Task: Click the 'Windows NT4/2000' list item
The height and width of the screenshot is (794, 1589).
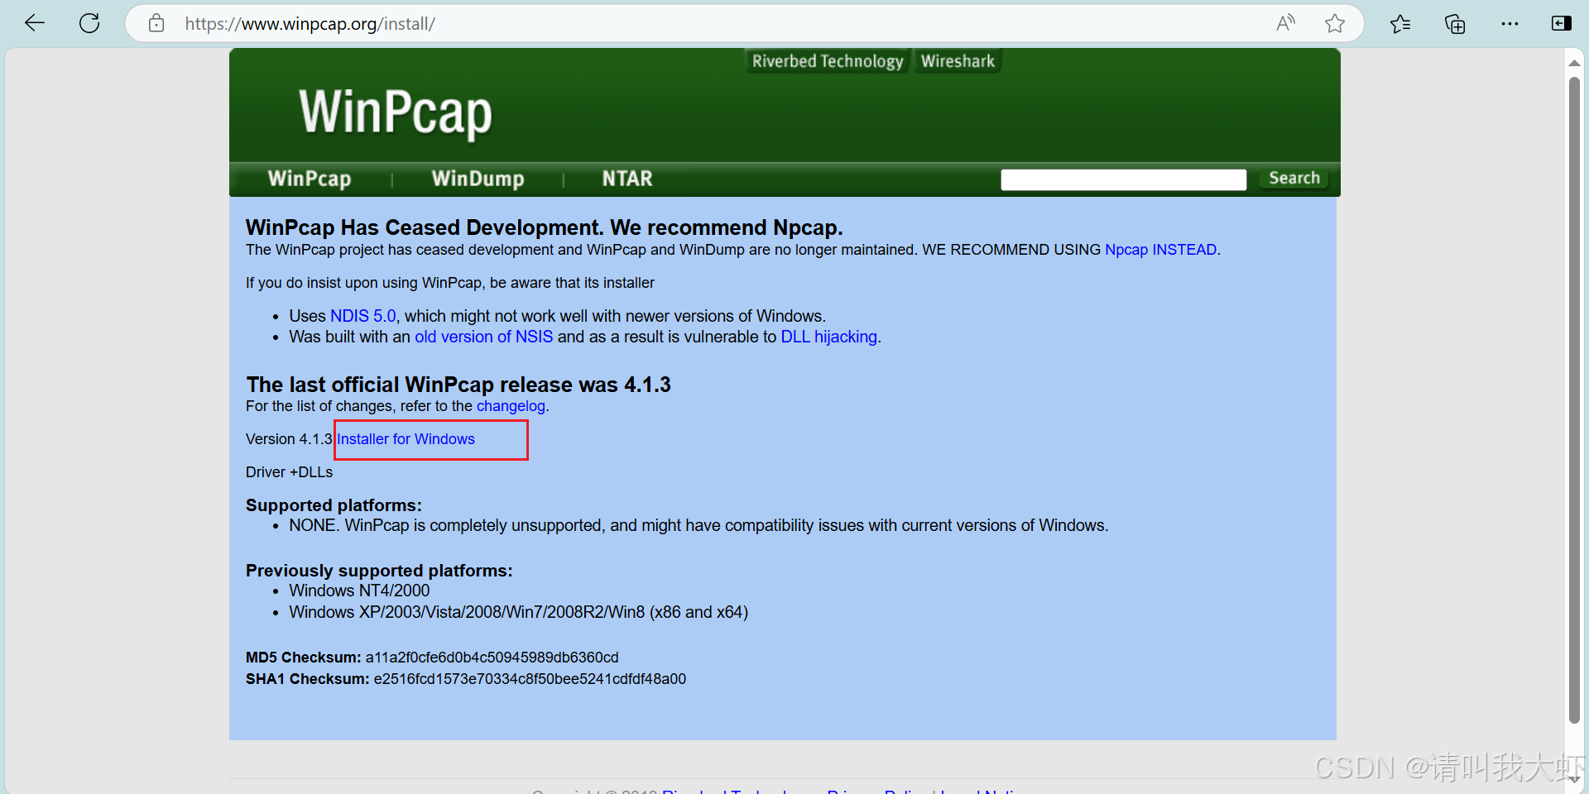Action: tap(359, 591)
